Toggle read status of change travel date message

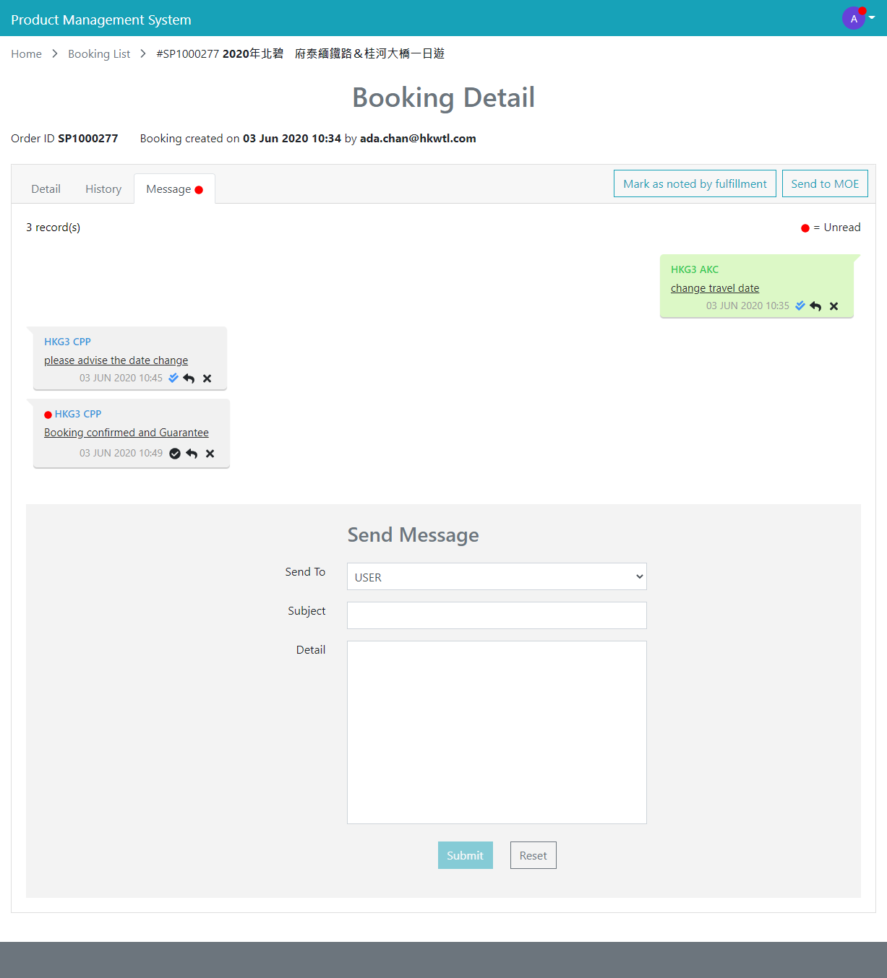[800, 306]
